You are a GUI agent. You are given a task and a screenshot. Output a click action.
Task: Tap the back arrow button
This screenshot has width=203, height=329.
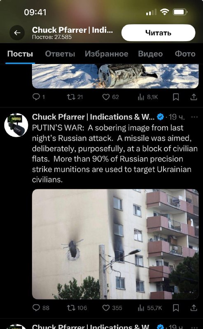pos(17,33)
